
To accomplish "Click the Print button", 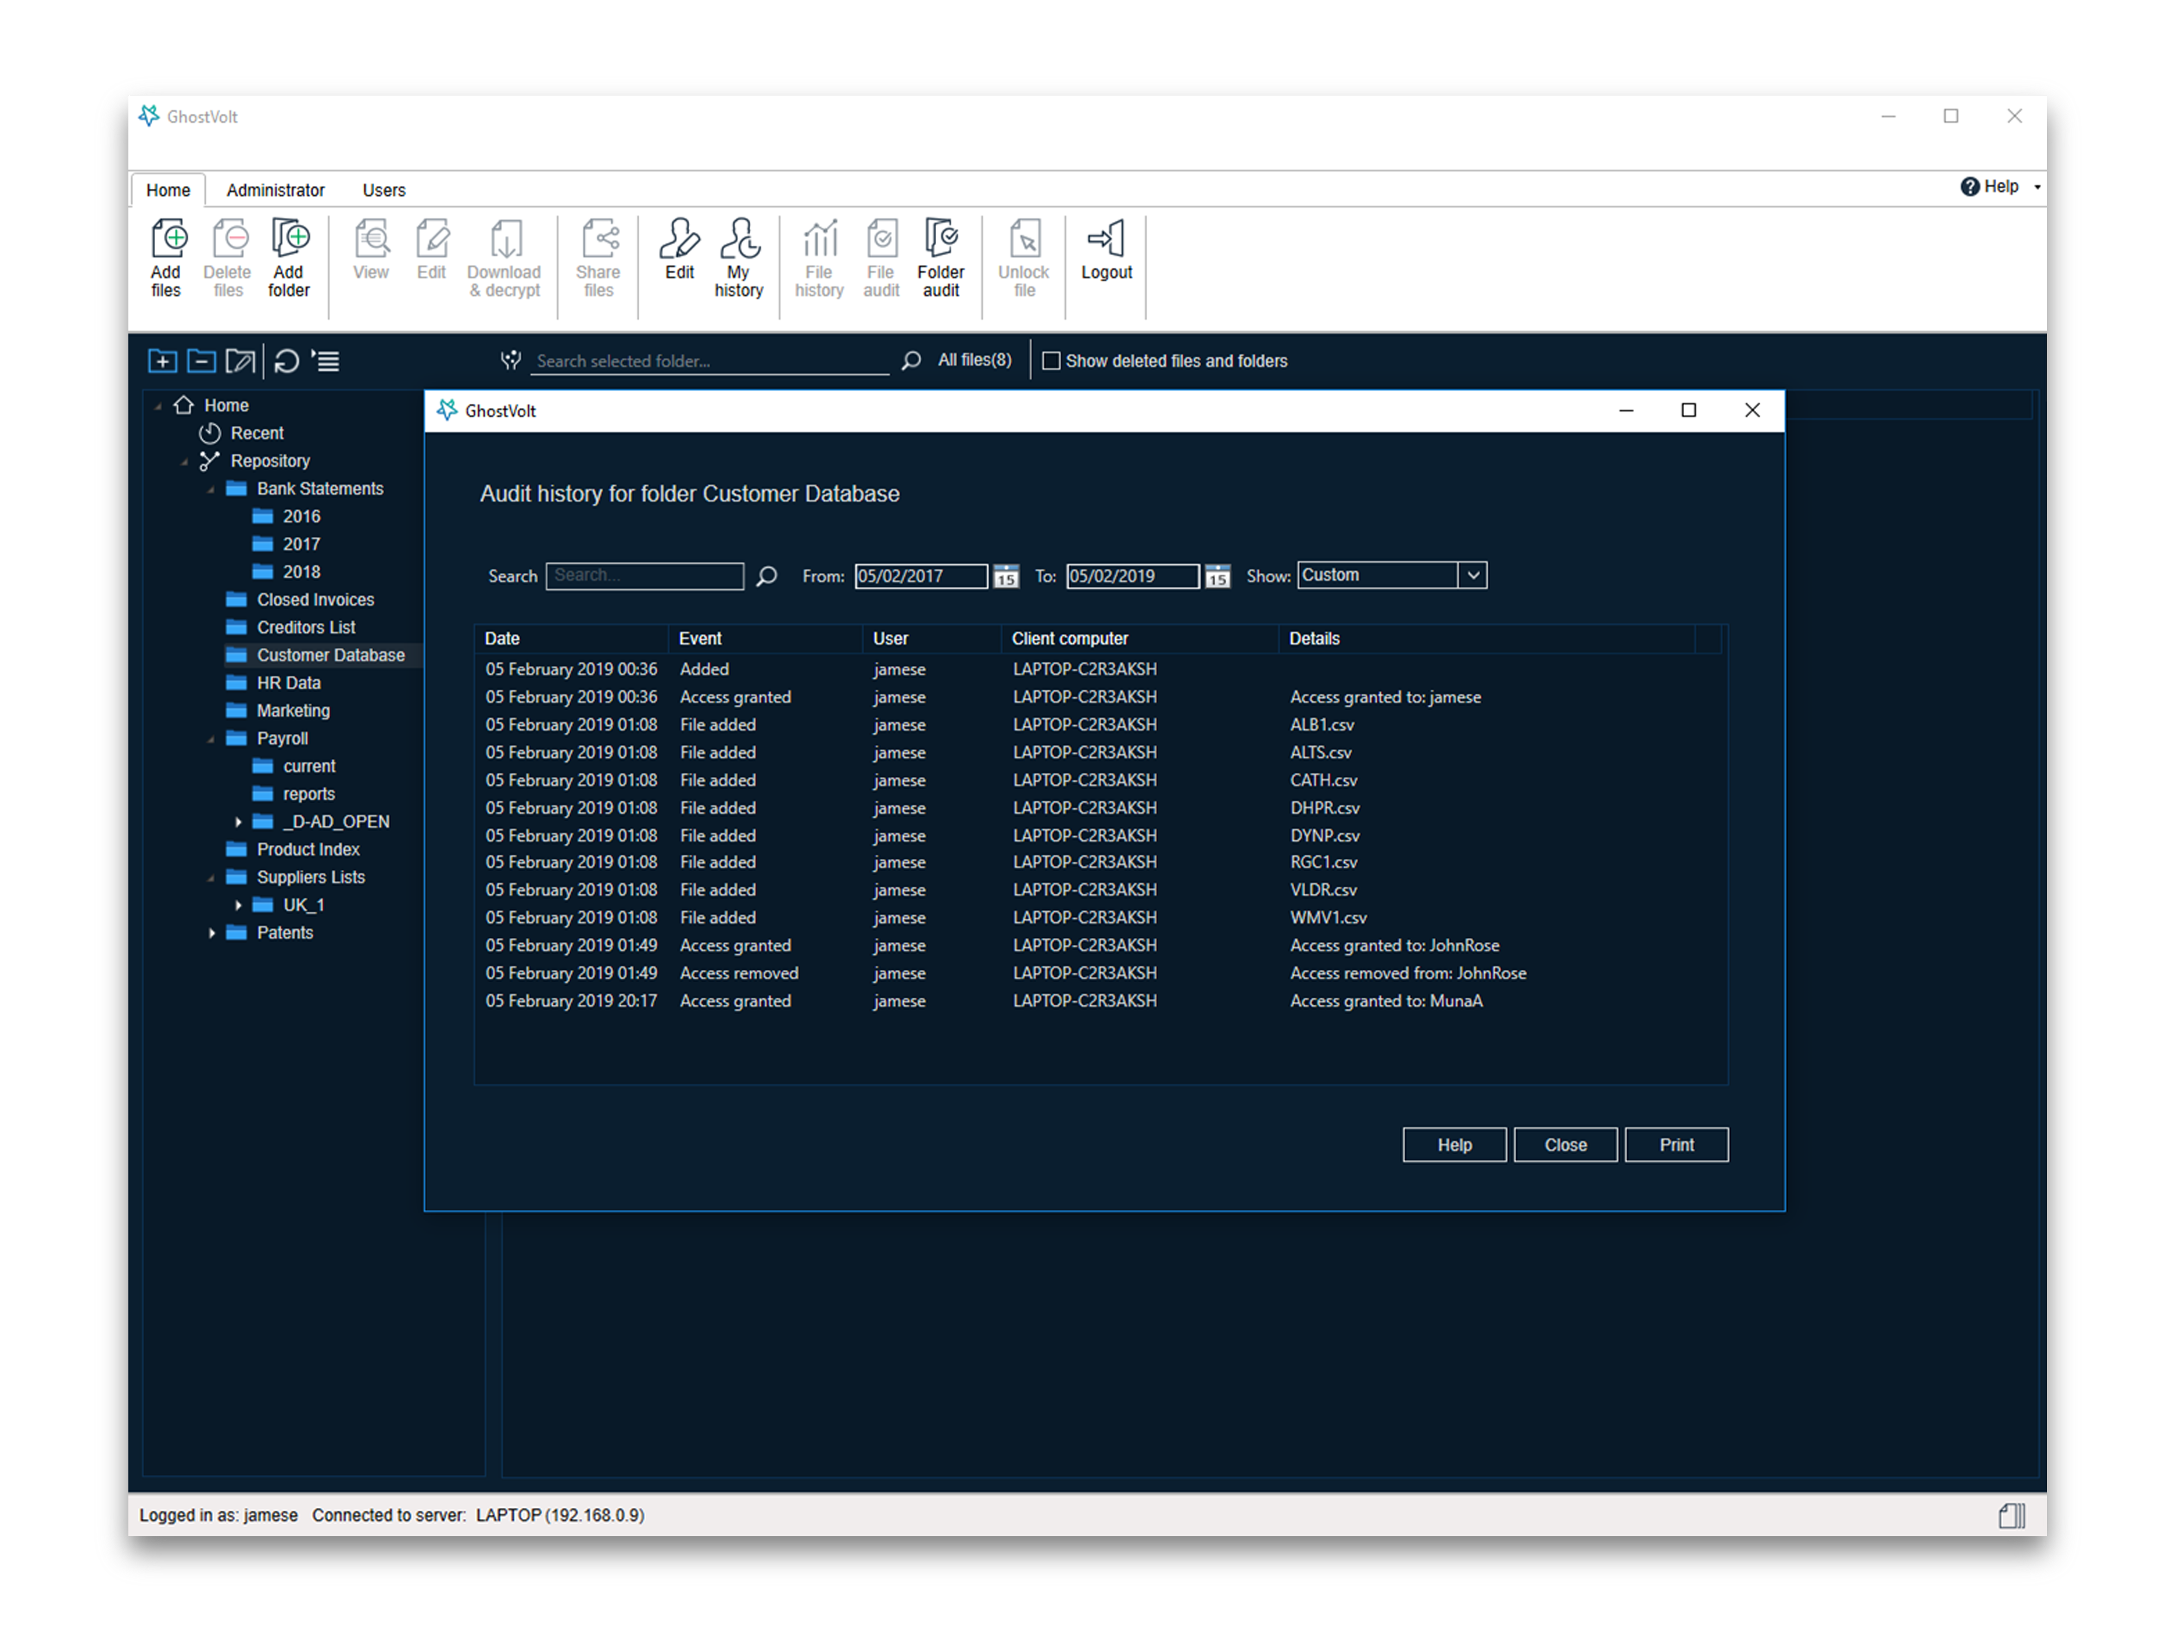I will pyautogui.click(x=1676, y=1145).
